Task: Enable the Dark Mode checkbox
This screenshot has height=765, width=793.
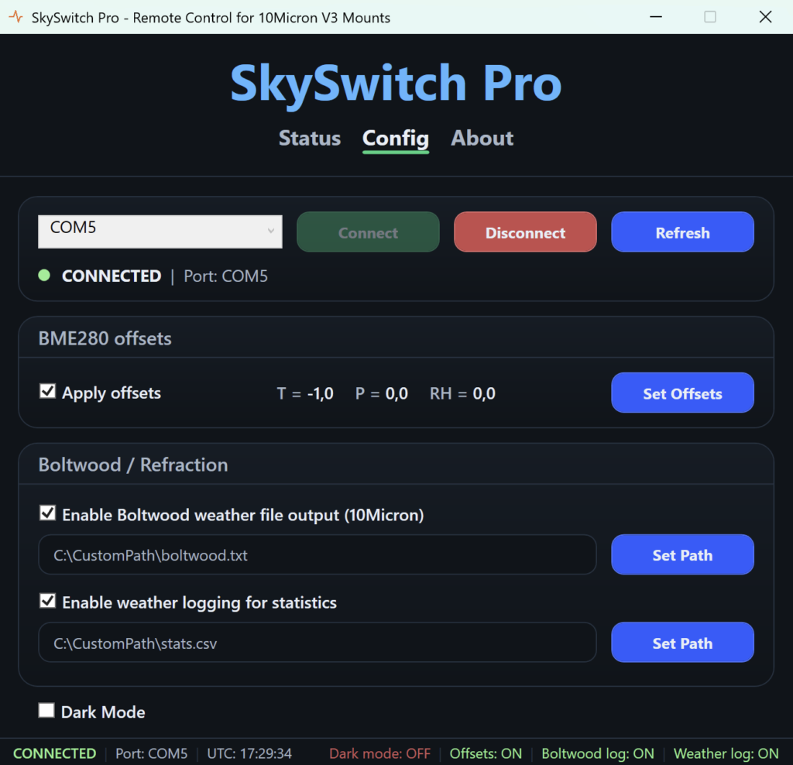Action: pos(47,711)
